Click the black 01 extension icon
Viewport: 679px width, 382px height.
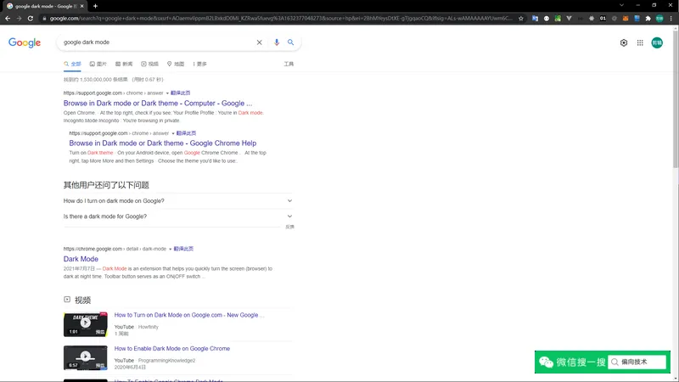click(x=603, y=18)
